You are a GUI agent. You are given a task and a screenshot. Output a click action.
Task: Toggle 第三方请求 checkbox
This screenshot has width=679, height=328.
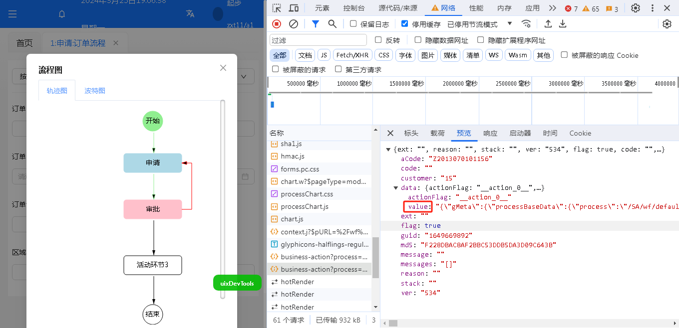tap(339, 69)
